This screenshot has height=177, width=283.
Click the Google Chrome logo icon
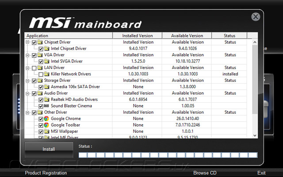tap(46, 119)
